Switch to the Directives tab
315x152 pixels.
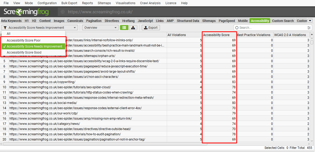(x=112, y=21)
